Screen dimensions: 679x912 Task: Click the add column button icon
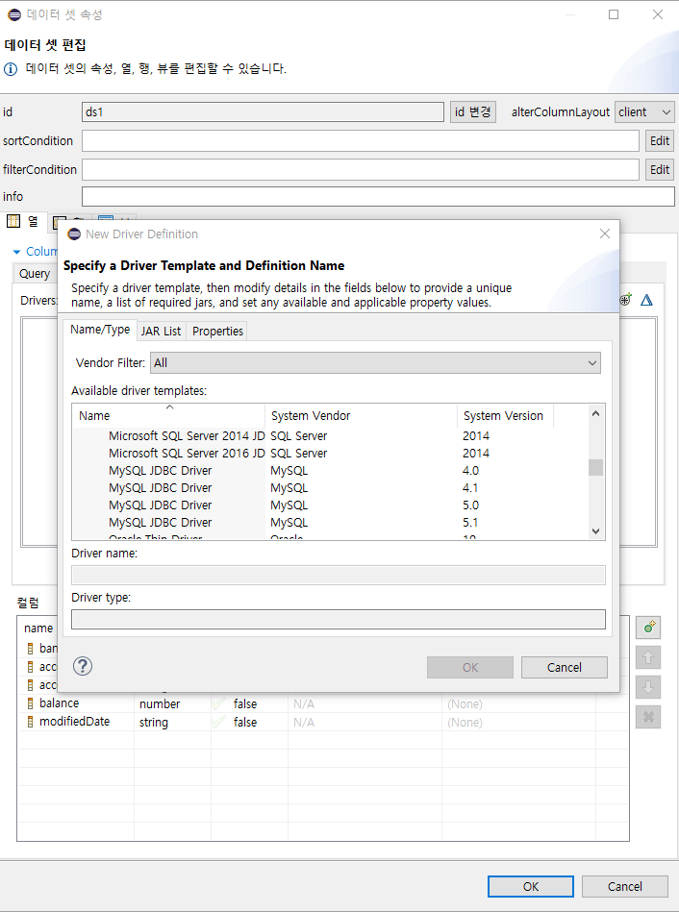click(x=648, y=629)
